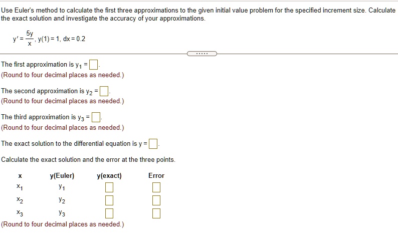Click the dotted divider handle to expand
The image size is (398, 240).
[202, 54]
